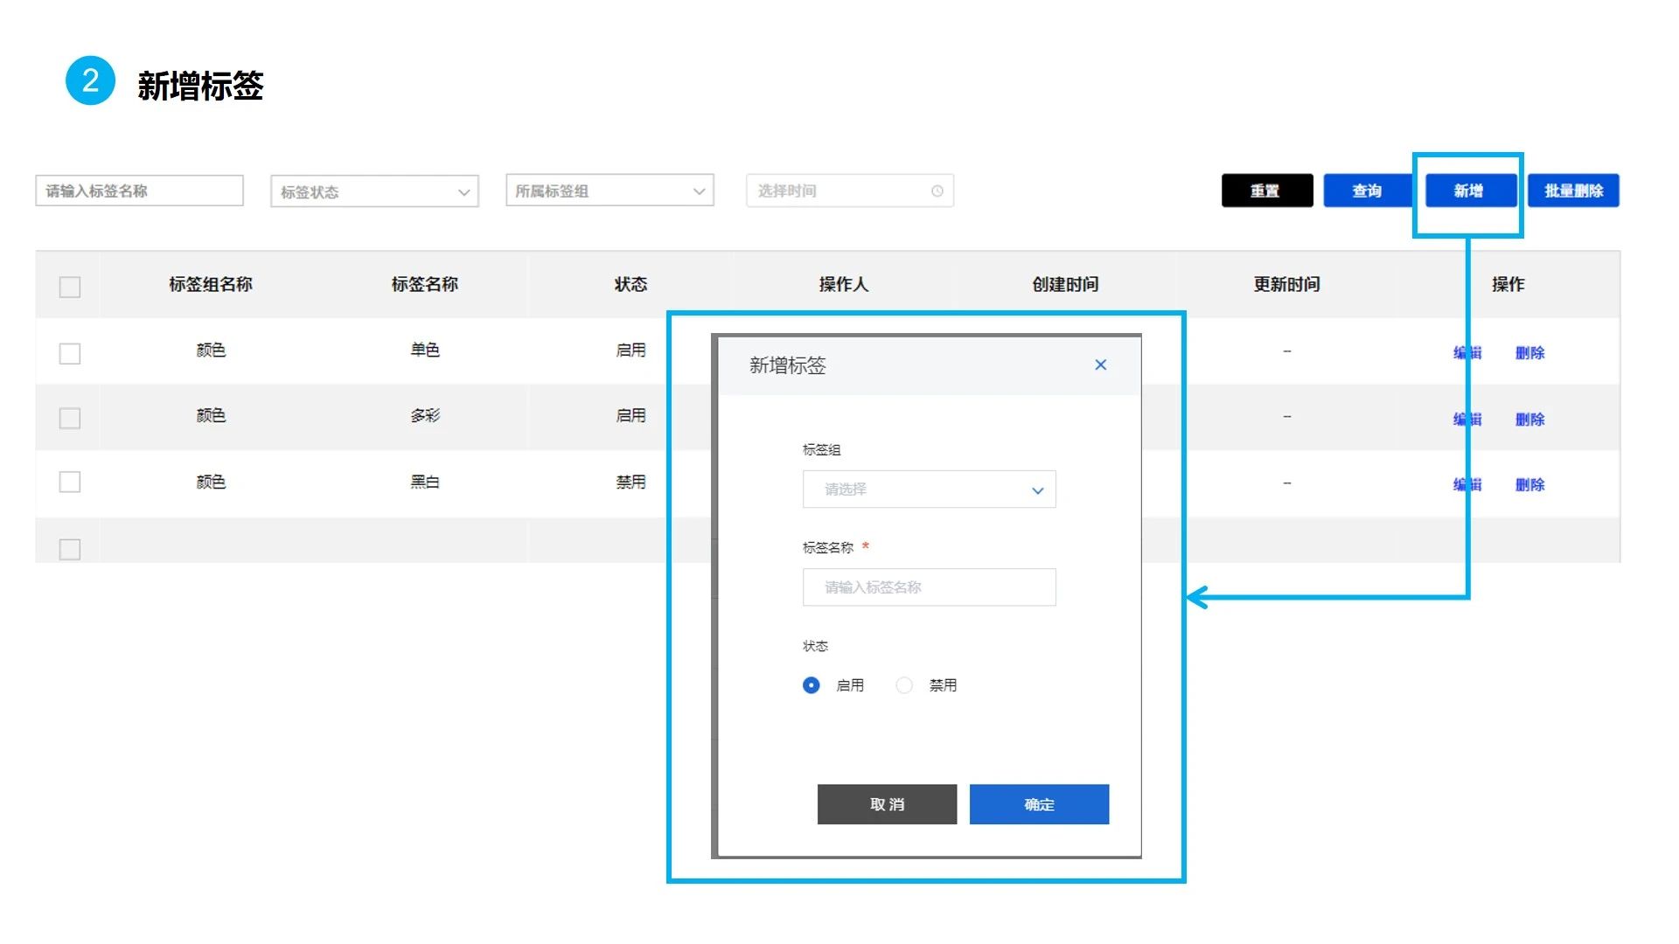Check the row checkbox for 黑白
Viewport: 1679px width, 944px height.
(70, 482)
